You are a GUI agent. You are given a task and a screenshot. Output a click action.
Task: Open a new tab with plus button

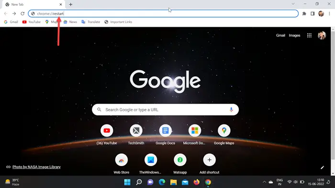click(x=71, y=4)
